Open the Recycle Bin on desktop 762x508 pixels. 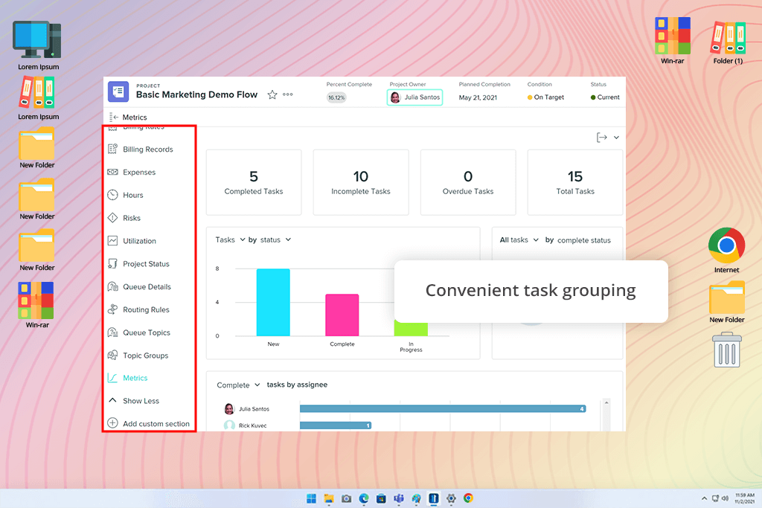(x=726, y=350)
